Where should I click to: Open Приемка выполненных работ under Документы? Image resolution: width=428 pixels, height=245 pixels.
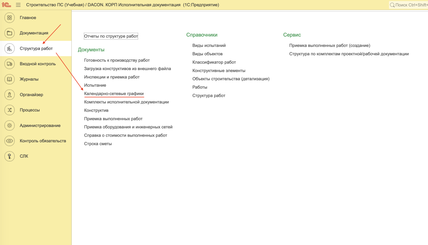click(x=113, y=119)
